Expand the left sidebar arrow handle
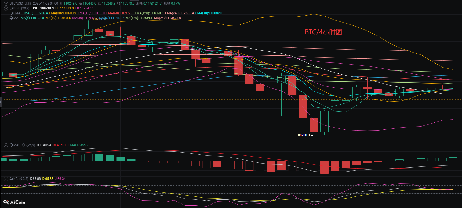This screenshot has width=462, height=208. [1, 102]
